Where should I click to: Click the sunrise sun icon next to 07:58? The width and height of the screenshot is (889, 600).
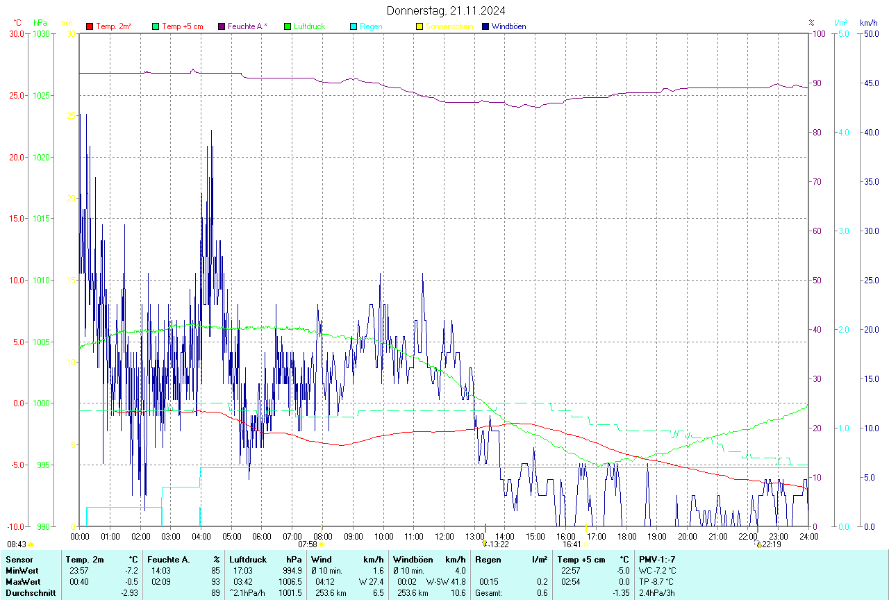click(x=322, y=544)
